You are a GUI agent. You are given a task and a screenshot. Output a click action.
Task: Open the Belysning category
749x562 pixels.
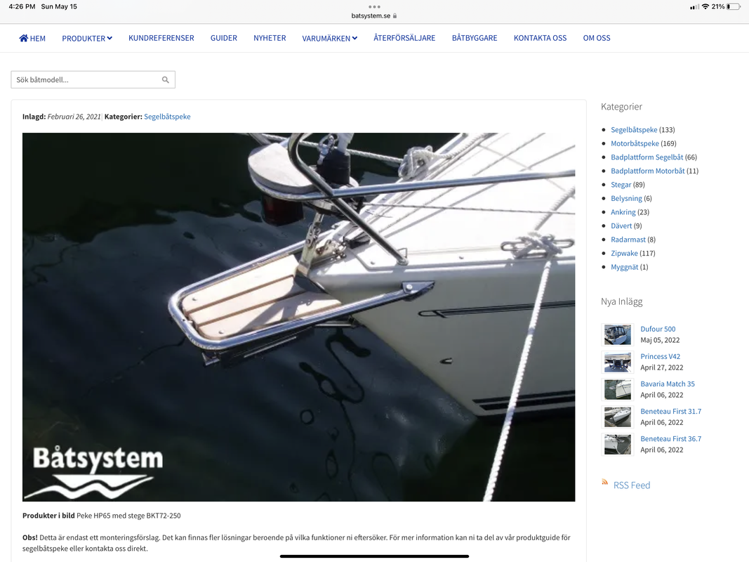click(626, 198)
